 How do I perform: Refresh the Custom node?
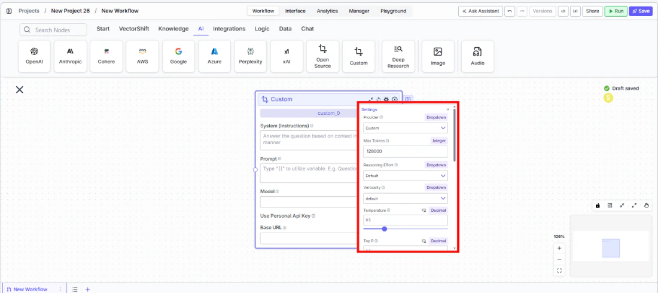(379, 99)
